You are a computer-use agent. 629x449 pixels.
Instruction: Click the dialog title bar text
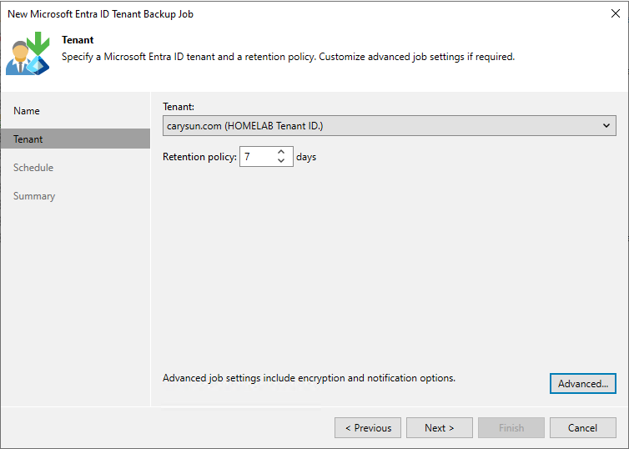tap(100, 14)
